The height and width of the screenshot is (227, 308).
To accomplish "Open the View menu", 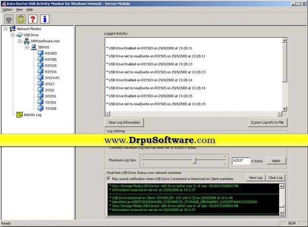I will [x=19, y=10].
